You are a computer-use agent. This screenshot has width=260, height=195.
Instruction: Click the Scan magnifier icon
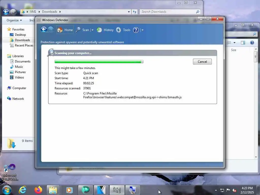click(78, 30)
